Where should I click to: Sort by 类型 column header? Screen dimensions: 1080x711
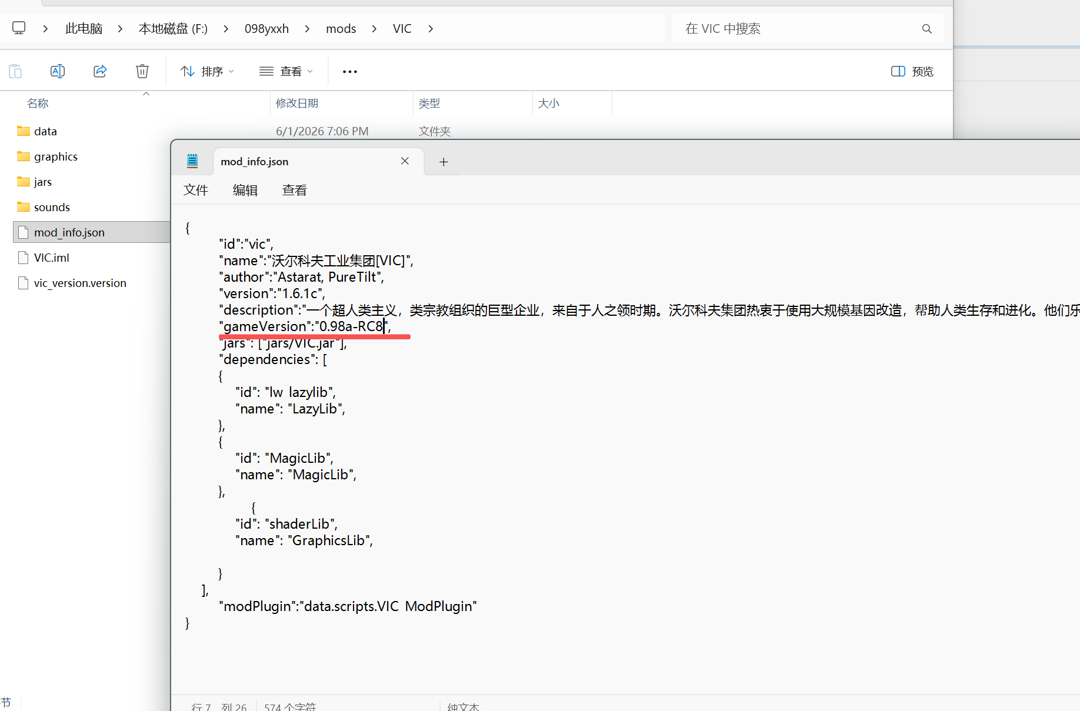click(429, 104)
